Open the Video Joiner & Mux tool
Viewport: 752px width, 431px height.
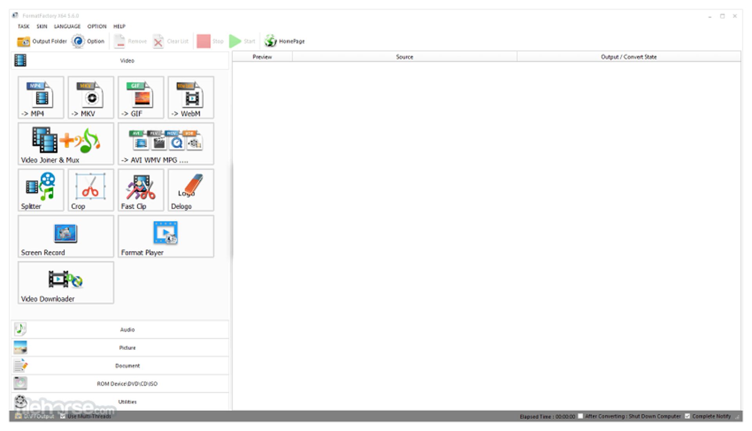pos(66,143)
